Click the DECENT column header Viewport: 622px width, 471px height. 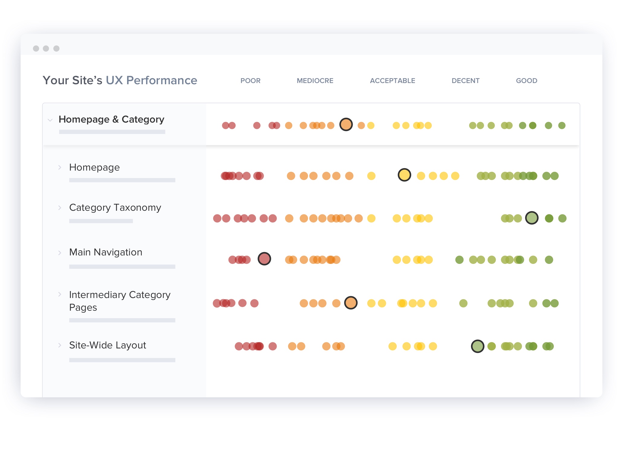(x=465, y=81)
